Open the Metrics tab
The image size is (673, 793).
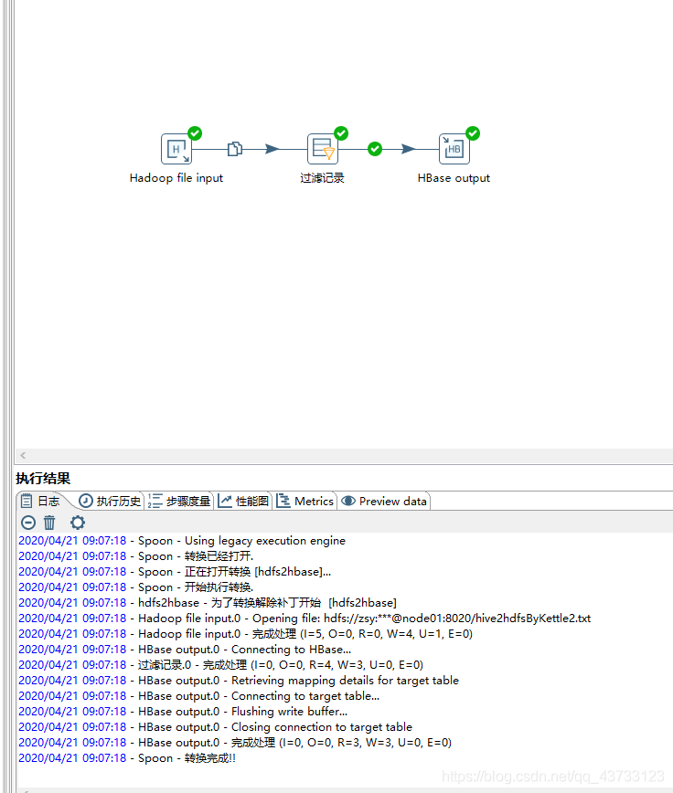point(305,502)
